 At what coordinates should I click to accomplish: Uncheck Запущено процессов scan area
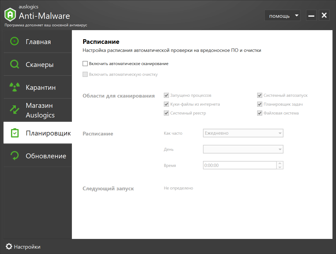[166, 95]
